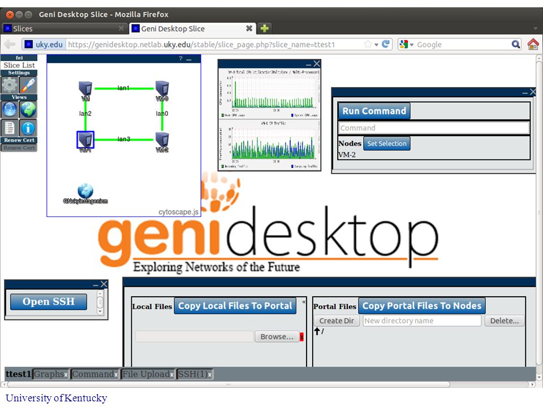Reload the page with the refresh icon
The width and height of the screenshot is (543, 407).
tap(385, 44)
